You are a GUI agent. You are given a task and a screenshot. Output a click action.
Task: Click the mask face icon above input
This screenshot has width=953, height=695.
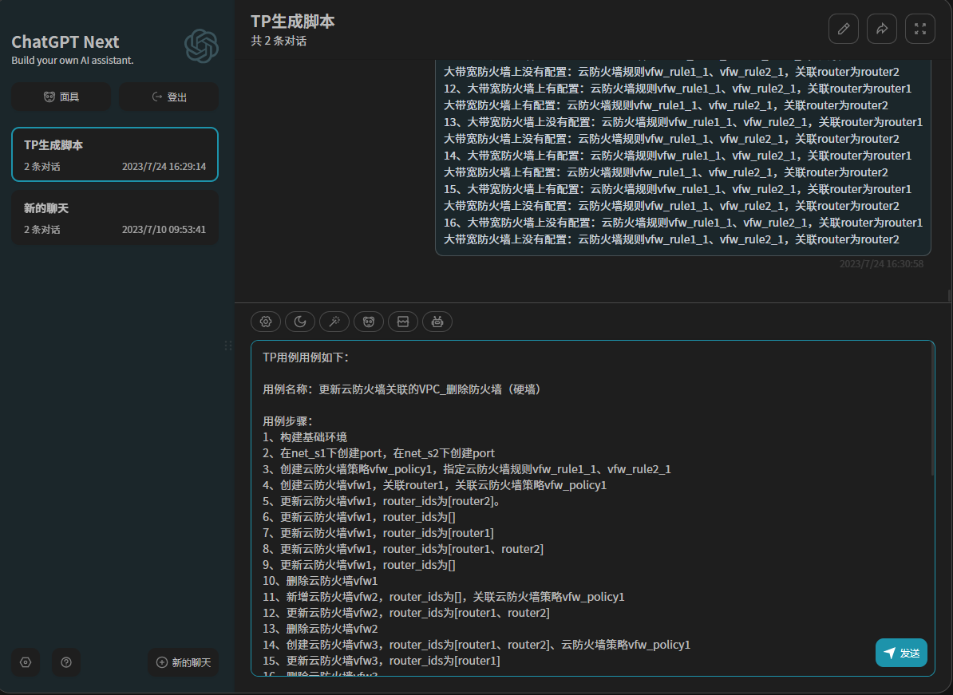coord(369,322)
